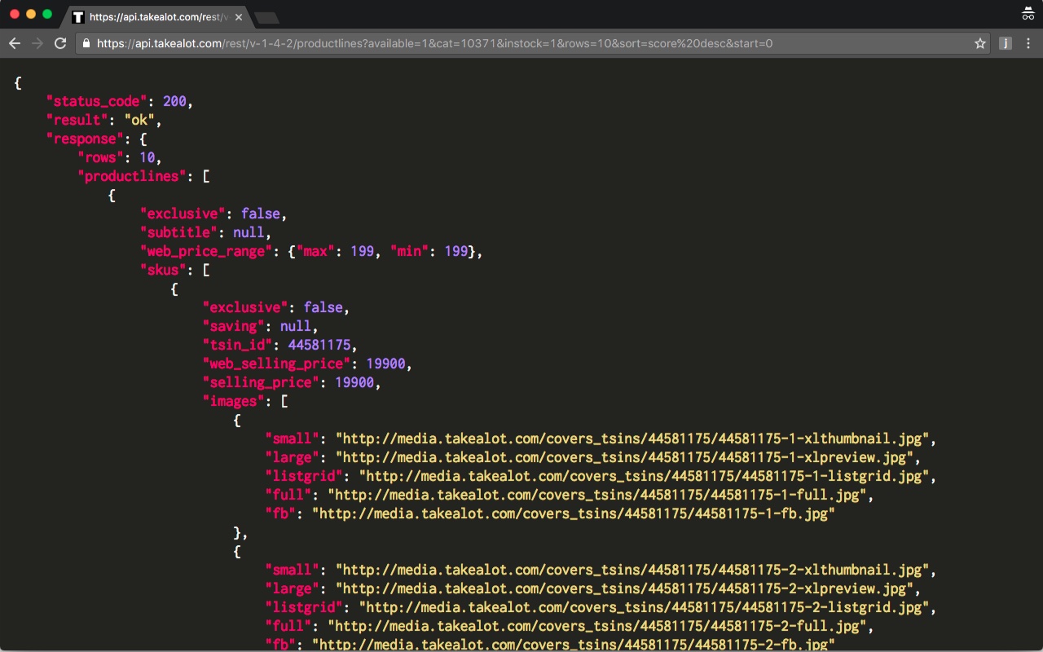The height and width of the screenshot is (652, 1043).
Task: Click the "web_selling_price" key
Action: (x=277, y=363)
